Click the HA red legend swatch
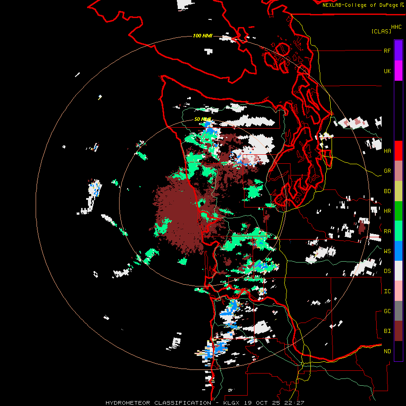Screen dimensions: 406x406 (398, 151)
